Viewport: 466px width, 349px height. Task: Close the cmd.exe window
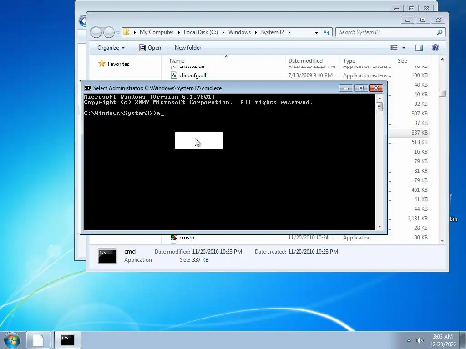click(x=376, y=88)
